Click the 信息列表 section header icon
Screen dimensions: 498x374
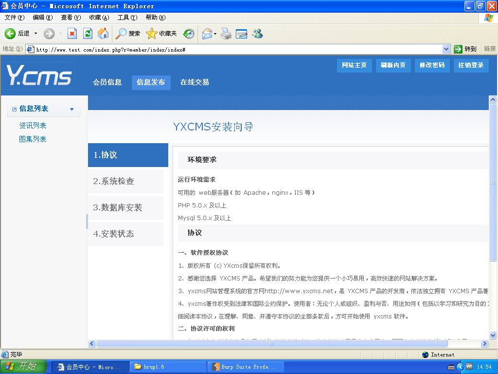pyautogui.click(x=14, y=109)
